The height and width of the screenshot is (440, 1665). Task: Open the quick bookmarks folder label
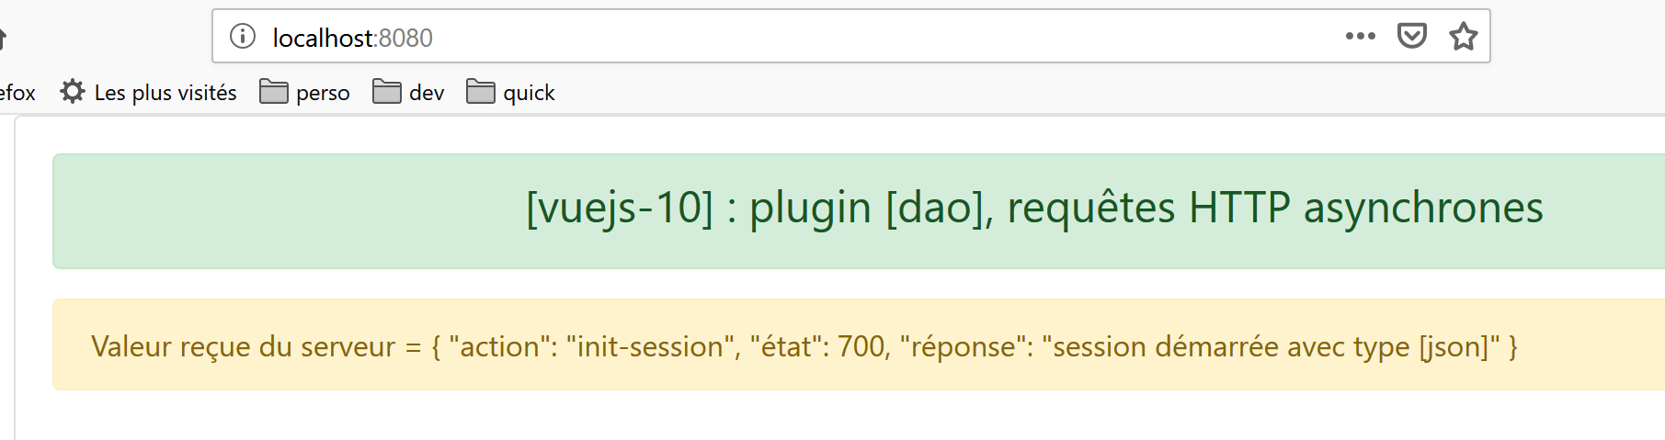529,93
